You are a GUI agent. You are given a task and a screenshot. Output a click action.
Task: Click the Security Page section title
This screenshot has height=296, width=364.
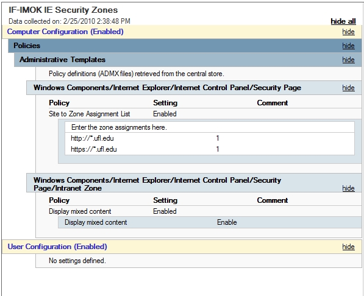point(167,88)
